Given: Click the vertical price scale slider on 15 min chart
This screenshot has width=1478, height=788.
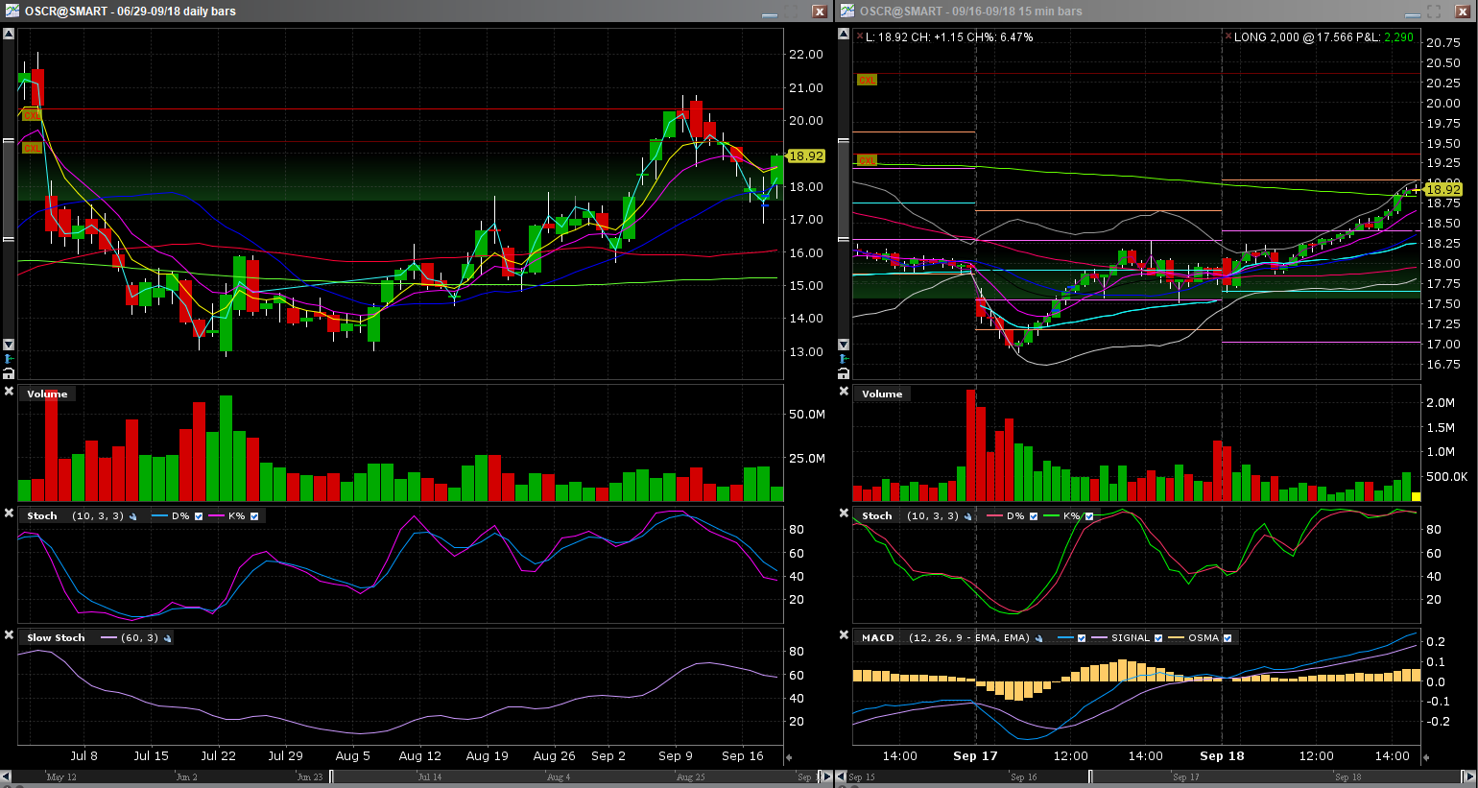Looking at the screenshot, I should point(844,190).
